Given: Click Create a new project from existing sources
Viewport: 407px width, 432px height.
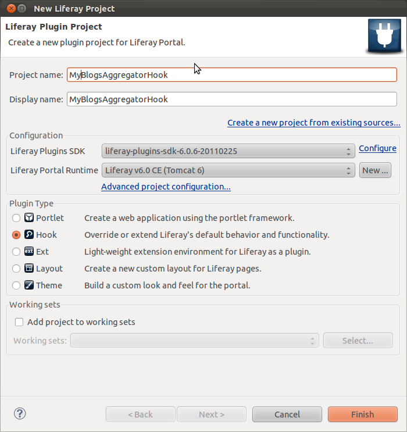Looking at the screenshot, I should pos(313,123).
